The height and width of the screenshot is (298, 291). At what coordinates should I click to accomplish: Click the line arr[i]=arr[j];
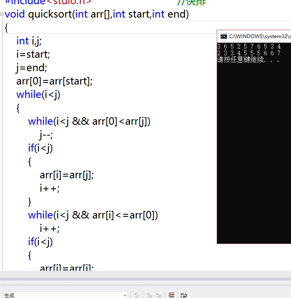click(x=67, y=175)
